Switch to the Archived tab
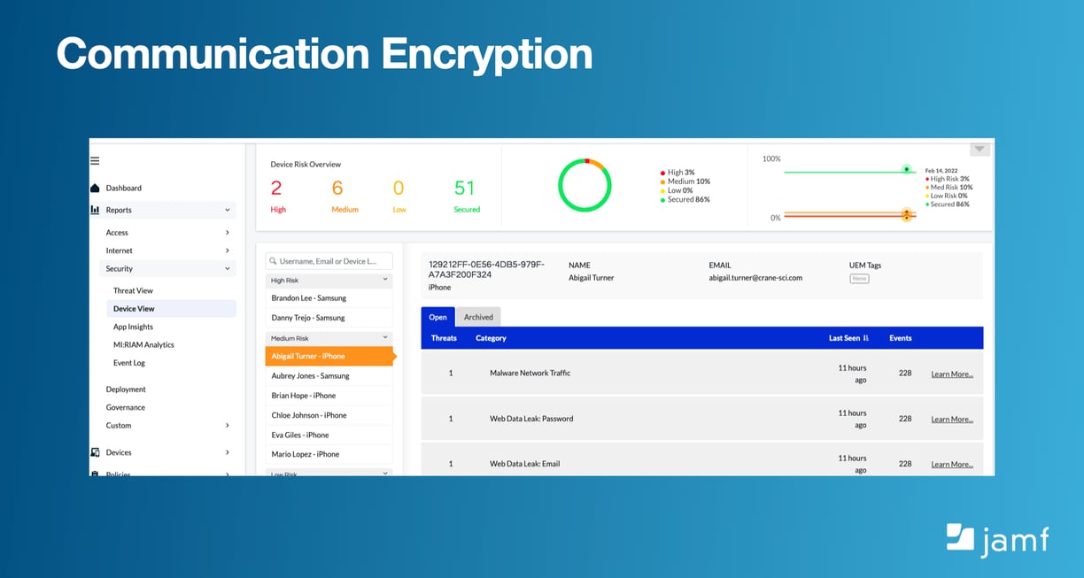The image size is (1084, 578). click(478, 317)
